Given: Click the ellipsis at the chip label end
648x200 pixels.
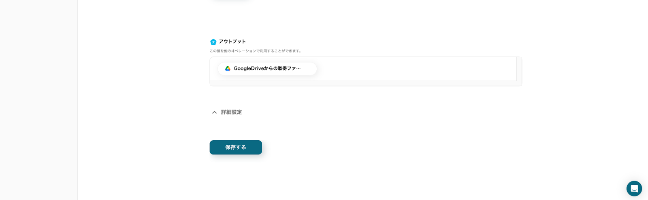Looking at the screenshot, I should [298, 69].
